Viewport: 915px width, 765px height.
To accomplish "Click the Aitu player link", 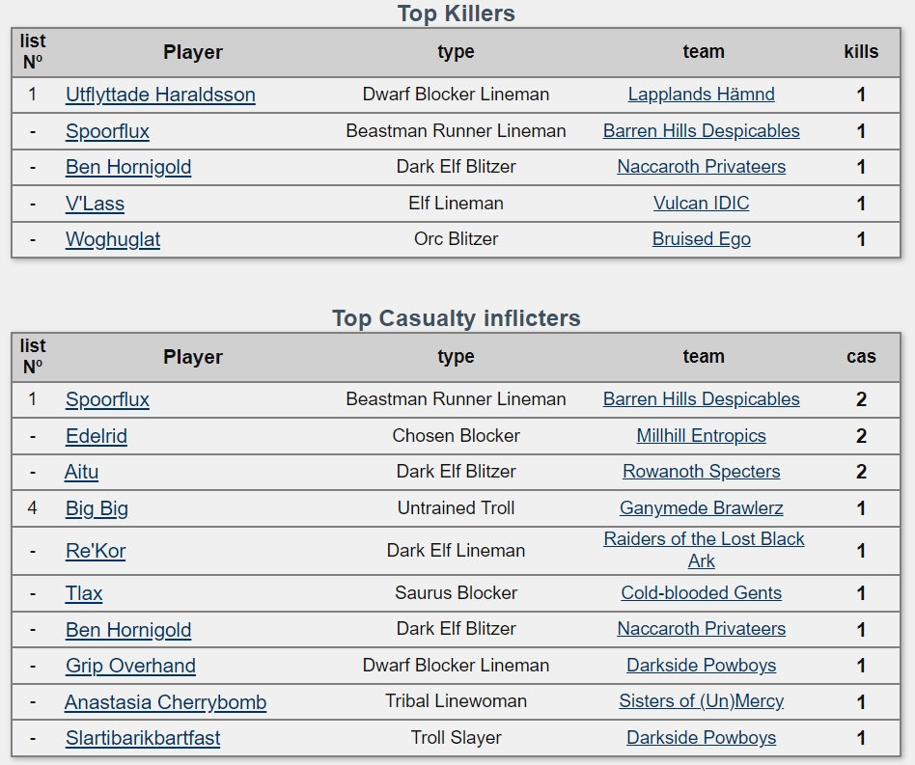I will 81,472.
